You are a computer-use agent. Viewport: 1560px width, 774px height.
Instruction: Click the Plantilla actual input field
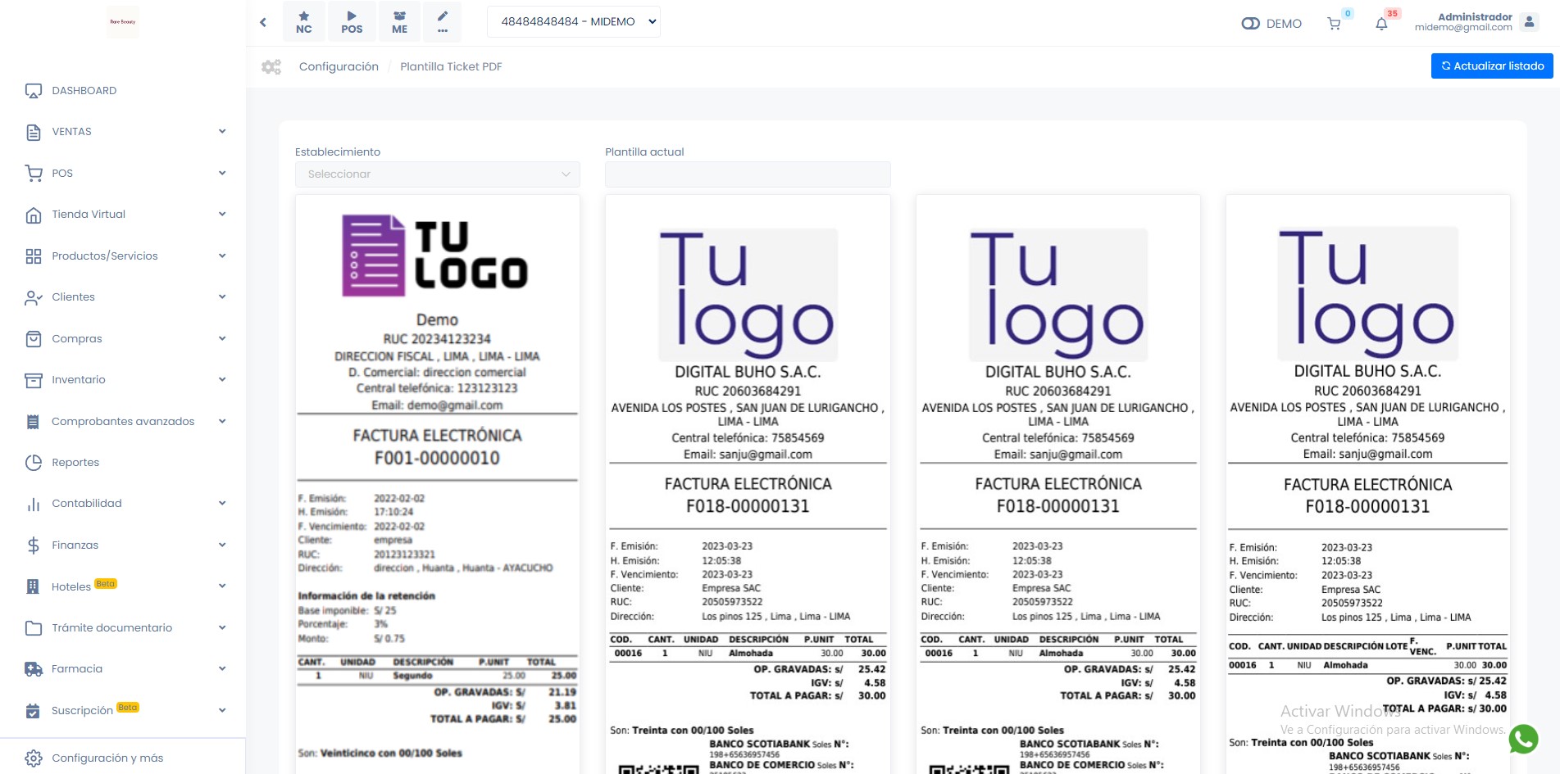pyautogui.click(x=747, y=174)
